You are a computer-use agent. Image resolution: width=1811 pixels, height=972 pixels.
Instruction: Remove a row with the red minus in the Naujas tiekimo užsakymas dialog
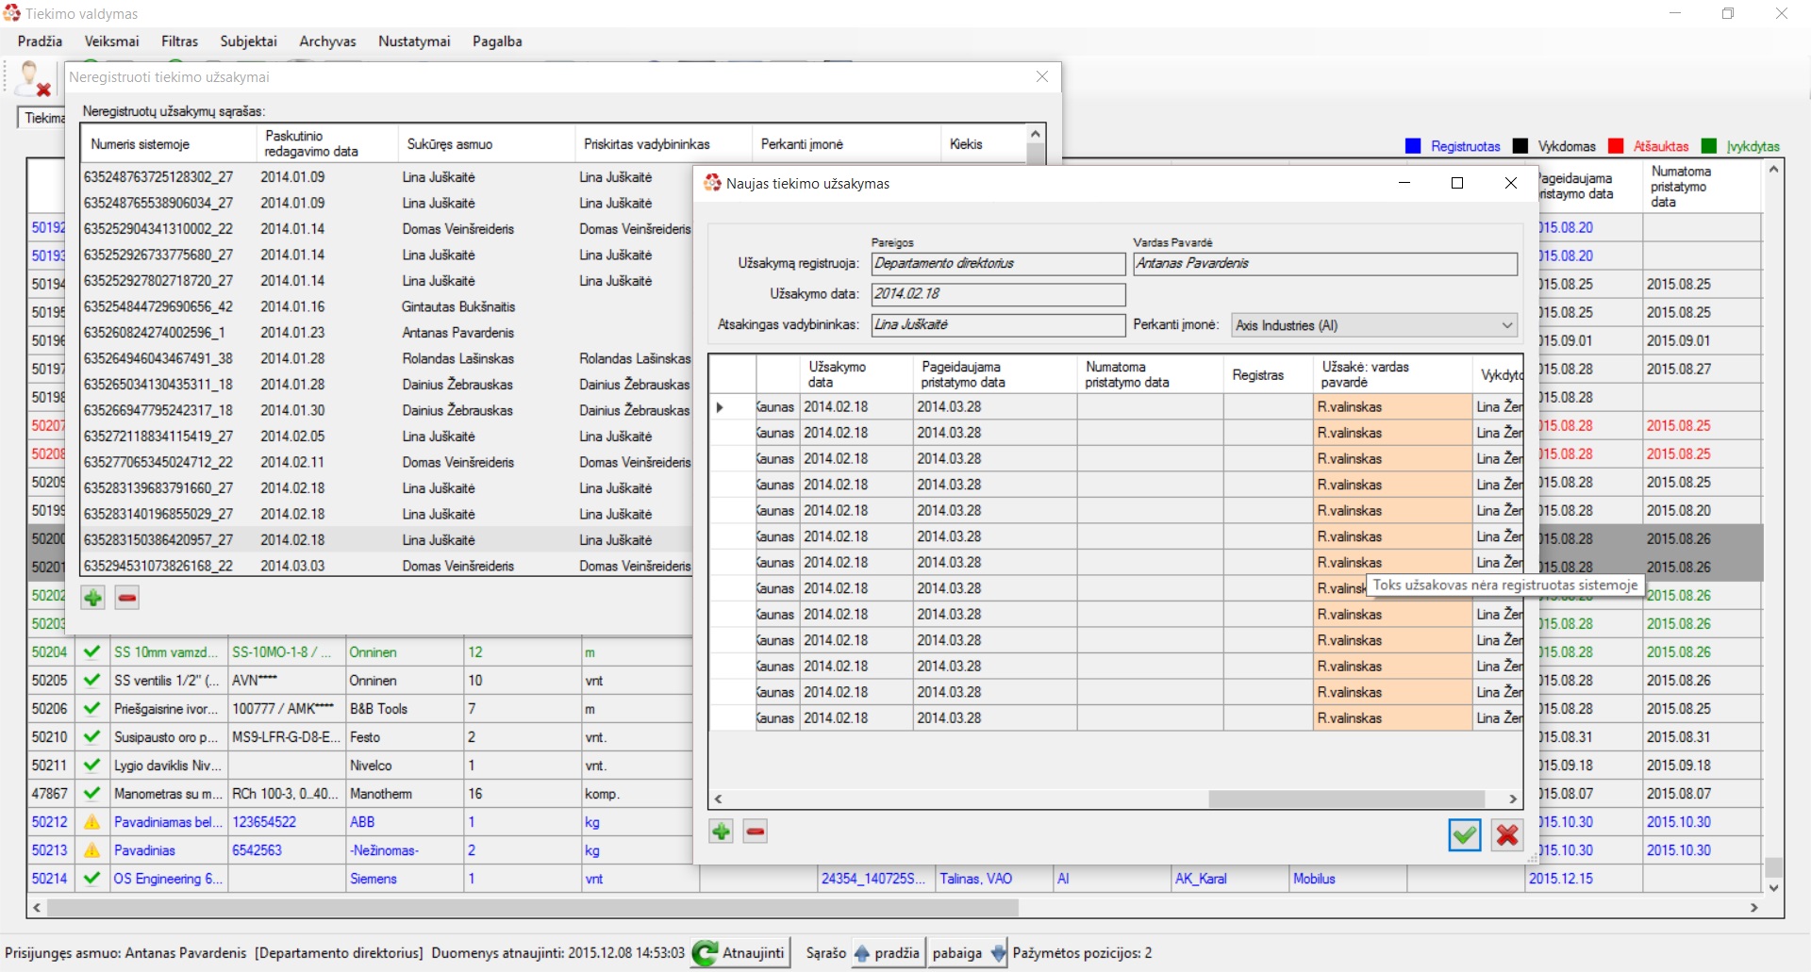tap(756, 832)
